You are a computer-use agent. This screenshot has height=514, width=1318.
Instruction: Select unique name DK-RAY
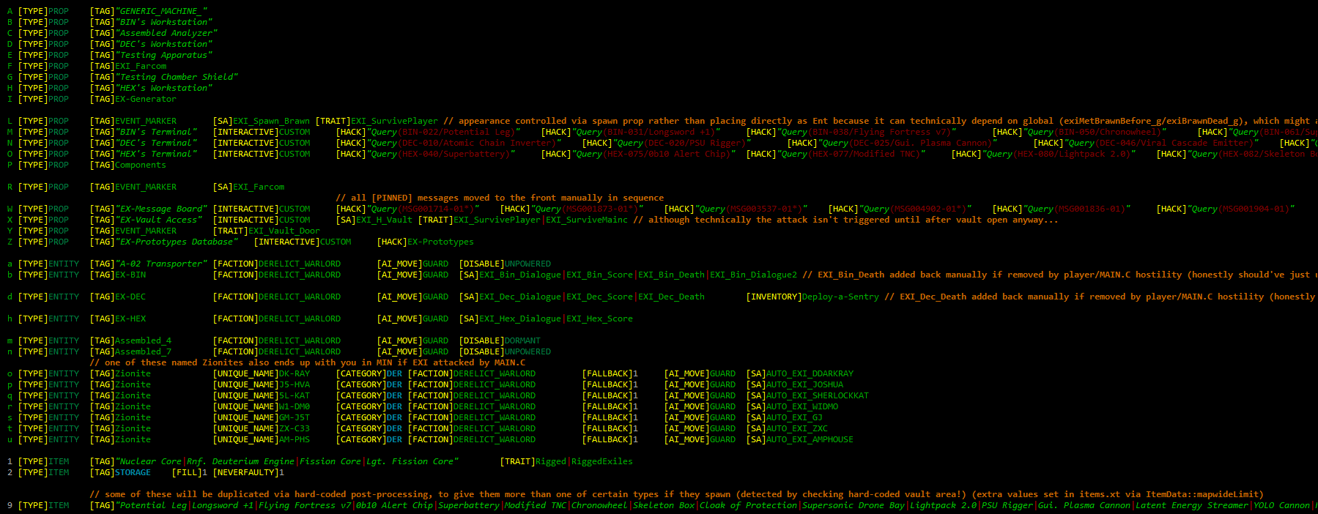click(x=295, y=373)
